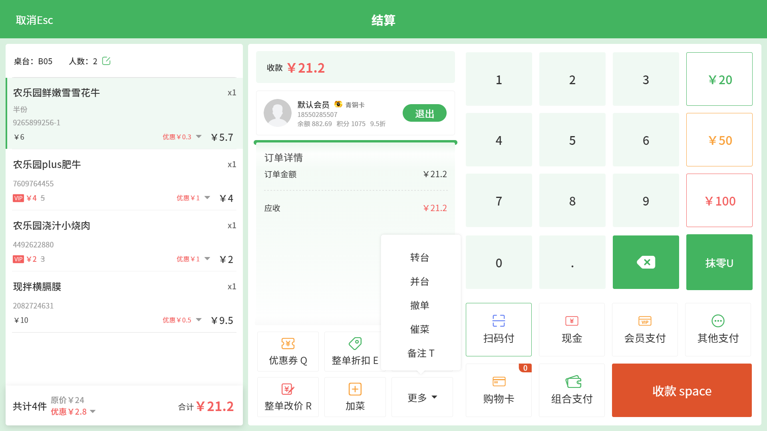The height and width of the screenshot is (431, 767).
Task: Click 桌台: B05 label
Action: [33, 61]
